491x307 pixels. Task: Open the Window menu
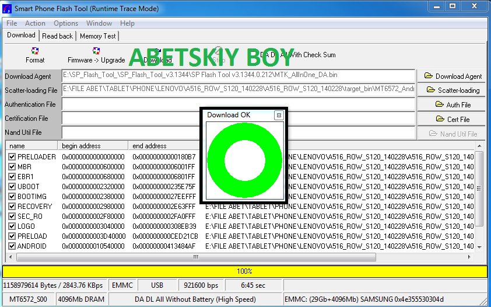coord(99,23)
